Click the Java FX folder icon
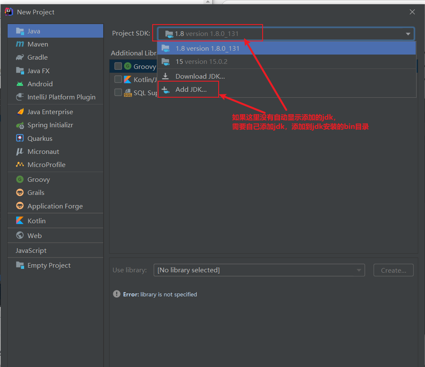The width and height of the screenshot is (425, 367). (x=20, y=71)
